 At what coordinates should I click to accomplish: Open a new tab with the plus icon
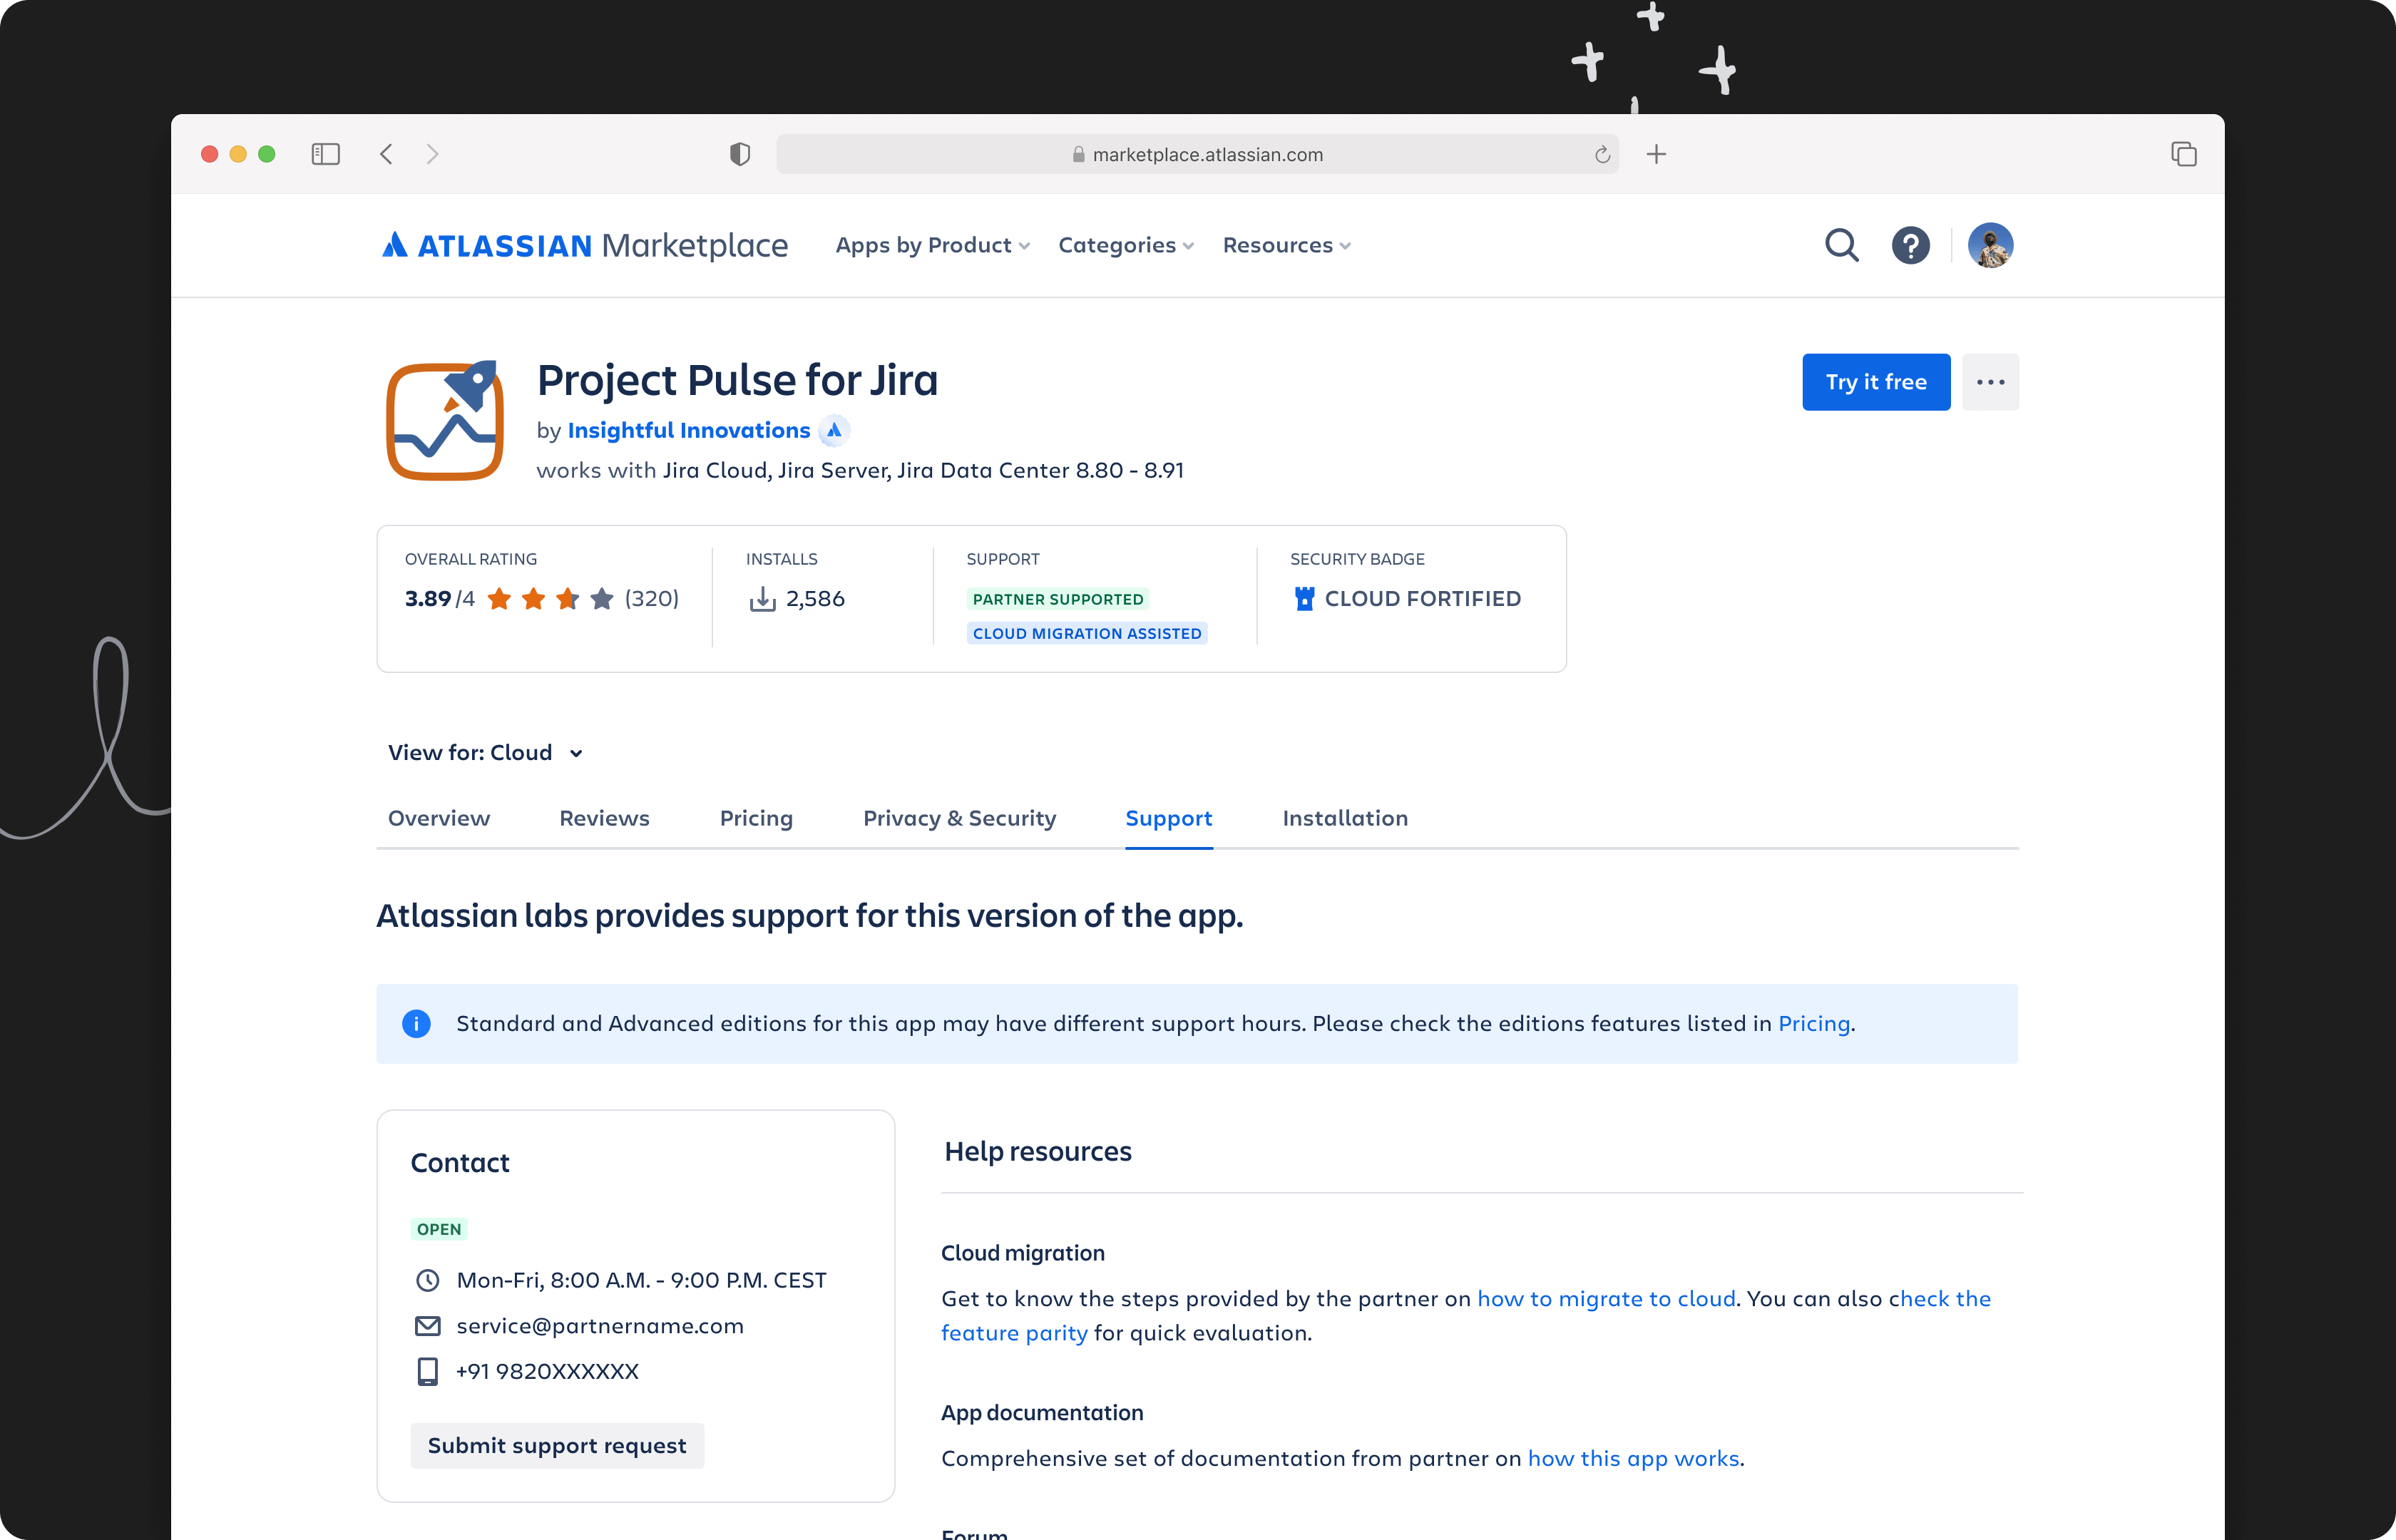1657,154
